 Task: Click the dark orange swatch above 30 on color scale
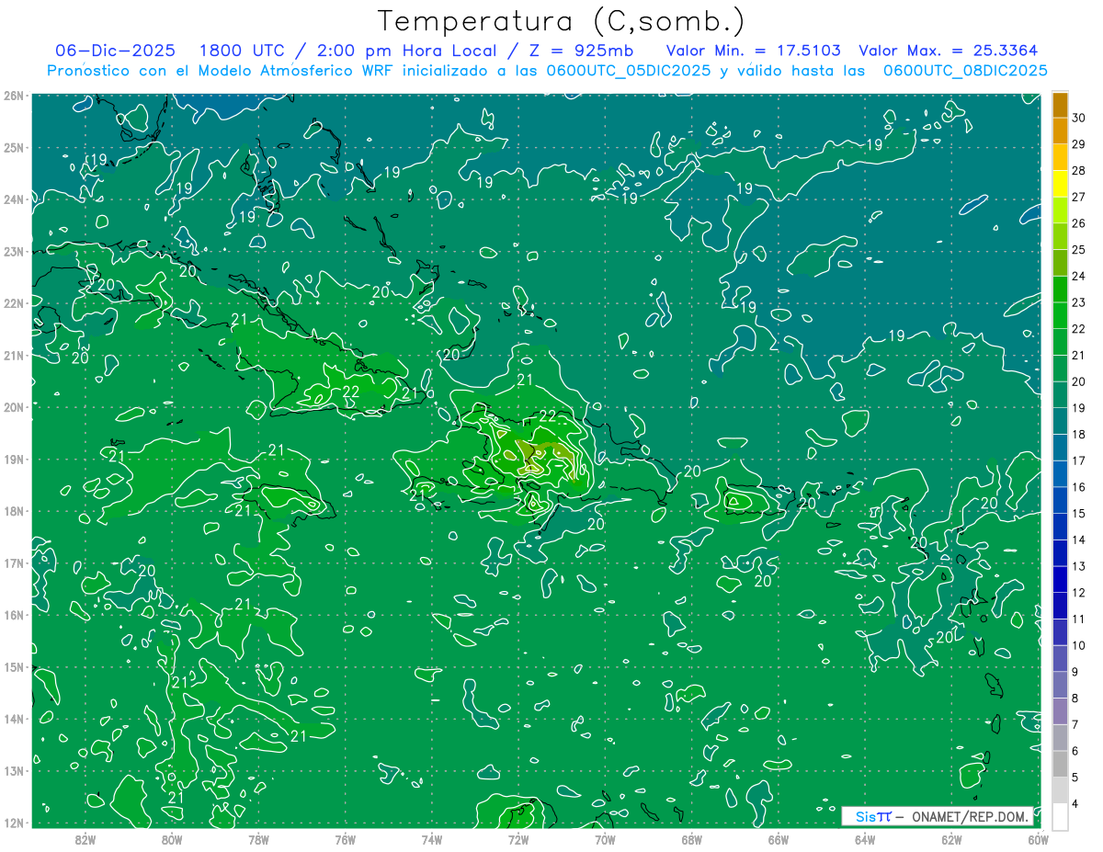point(1060,105)
